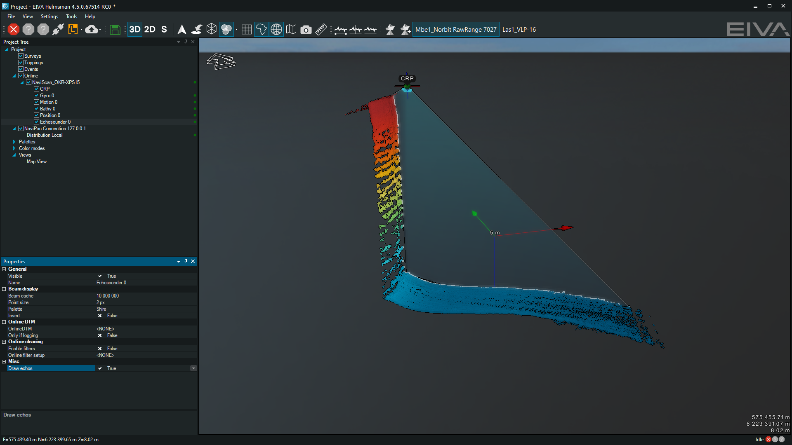Open the Tools menu
Image resolution: width=792 pixels, height=445 pixels.
[x=71, y=16]
